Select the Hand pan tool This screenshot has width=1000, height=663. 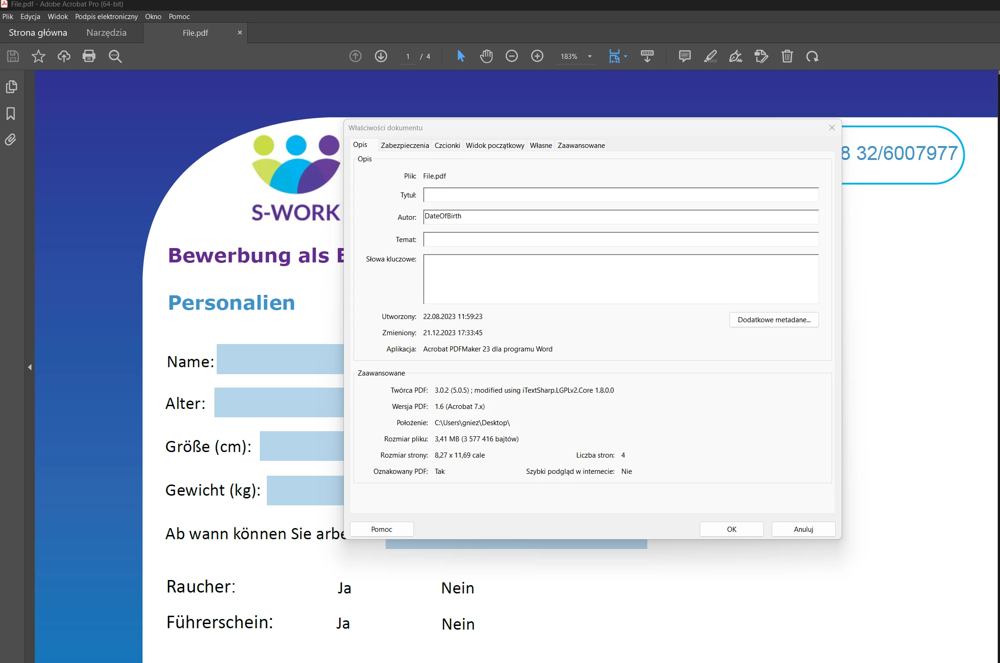tap(486, 56)
